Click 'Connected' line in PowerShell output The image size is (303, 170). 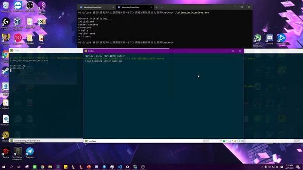(84, 27)
